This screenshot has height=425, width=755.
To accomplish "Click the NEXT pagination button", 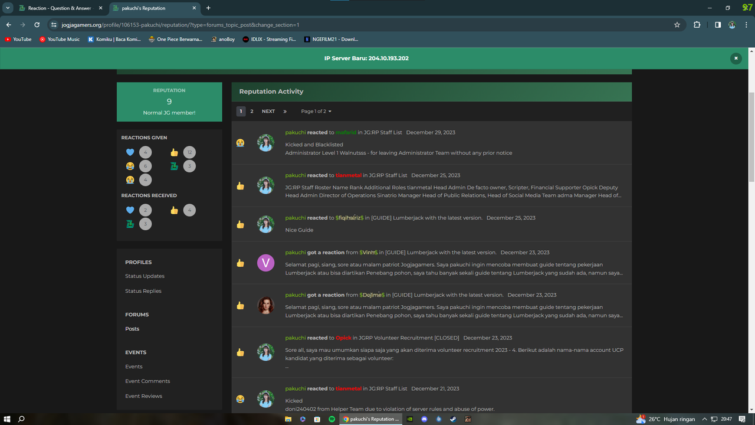I will (268, 111).
